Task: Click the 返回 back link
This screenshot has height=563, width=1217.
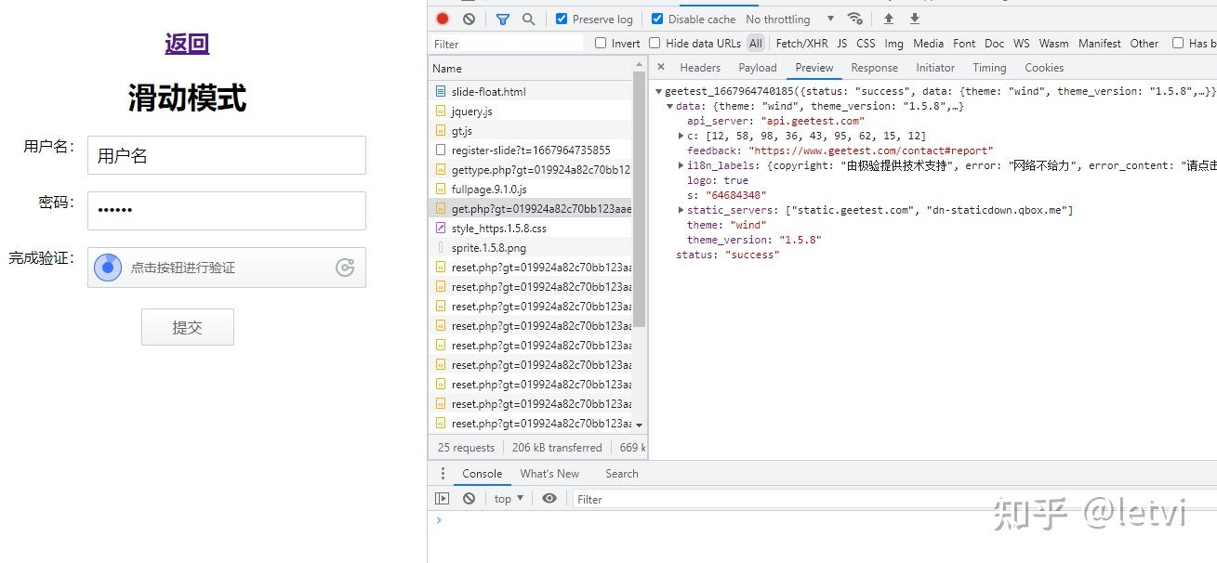Action: tap(187, 44)
